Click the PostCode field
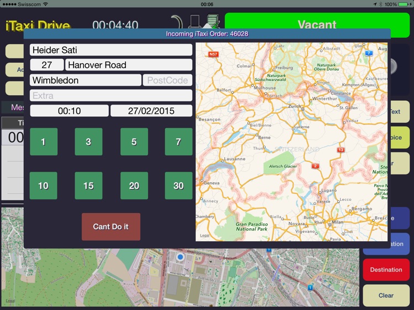414x310 pixels. pyautogui.click(x=167, y=80)
